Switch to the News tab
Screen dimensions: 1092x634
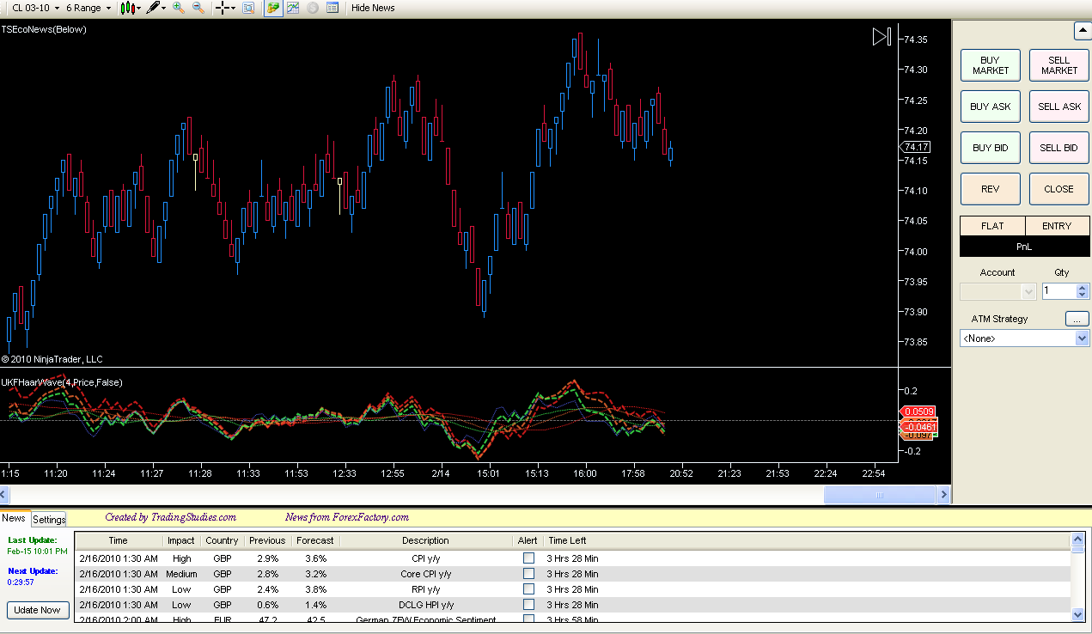14,518
